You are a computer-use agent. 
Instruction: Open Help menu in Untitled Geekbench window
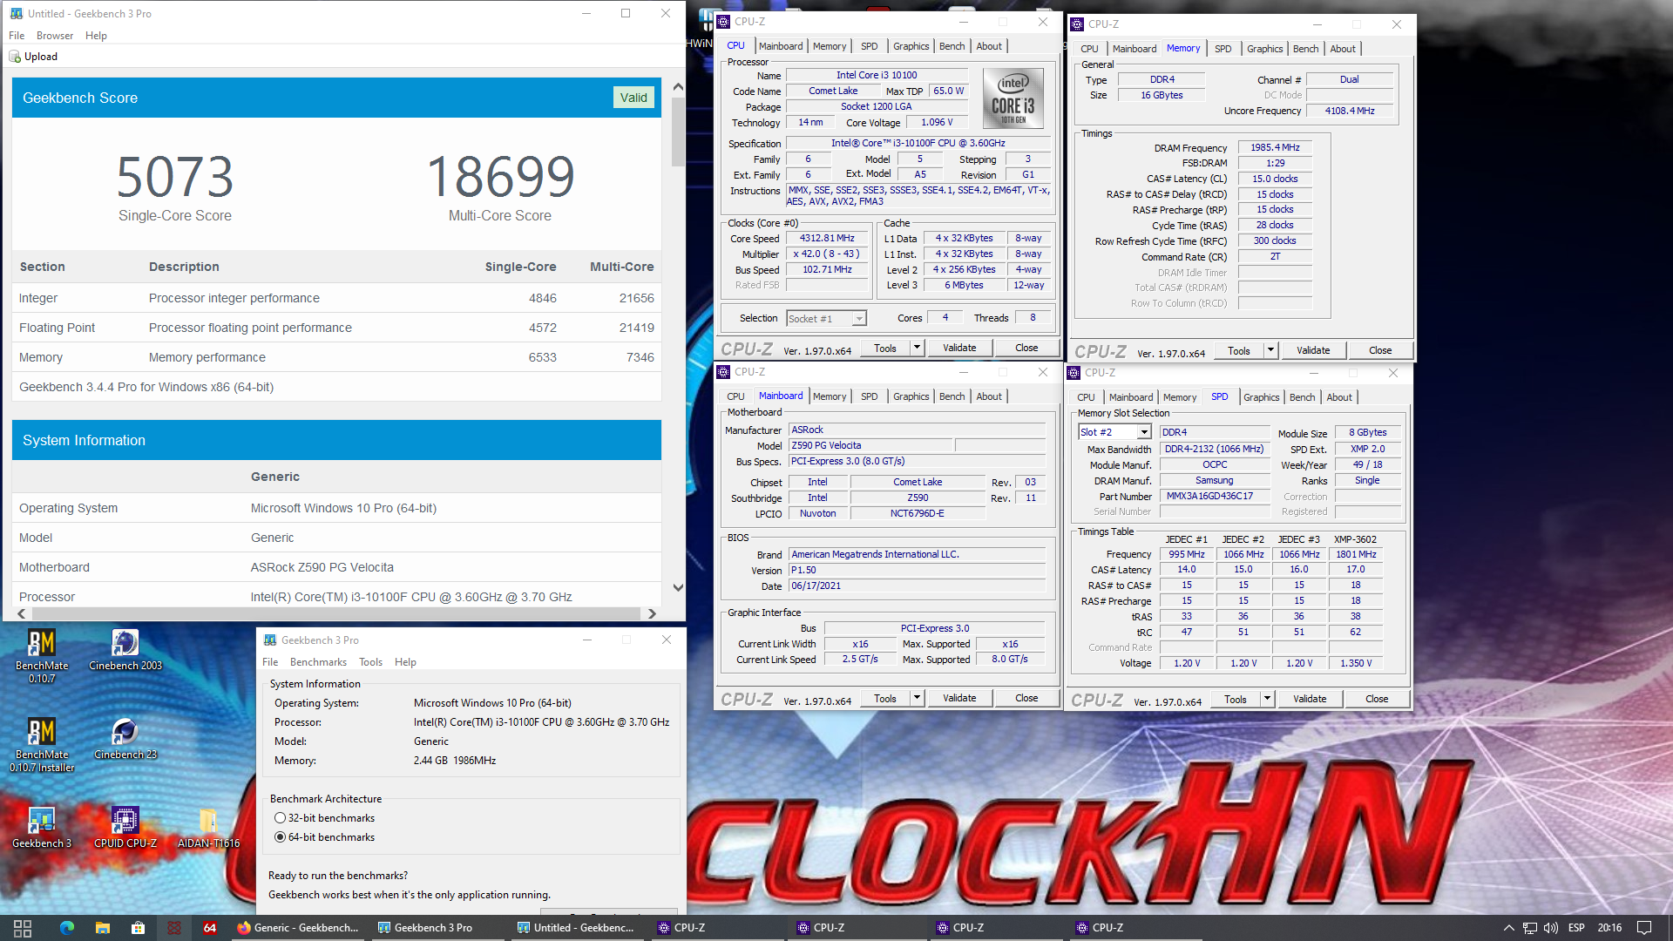96,36
